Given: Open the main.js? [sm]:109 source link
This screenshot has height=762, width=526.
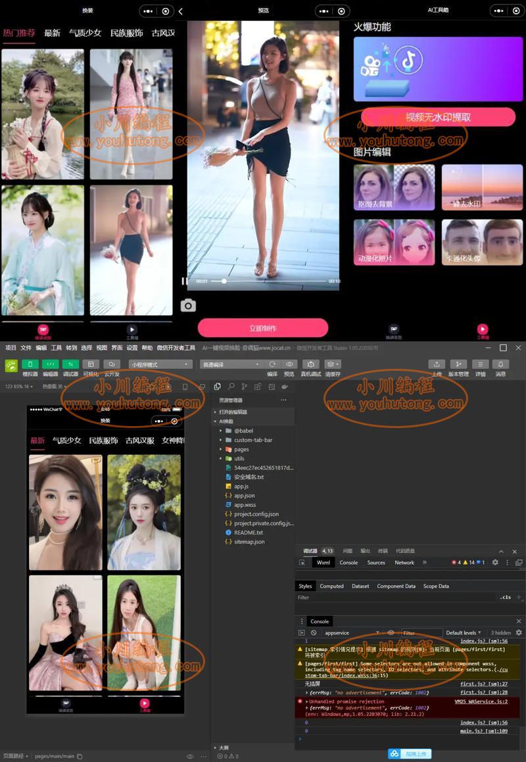Looking at the screenshot, I should [484, 731].
